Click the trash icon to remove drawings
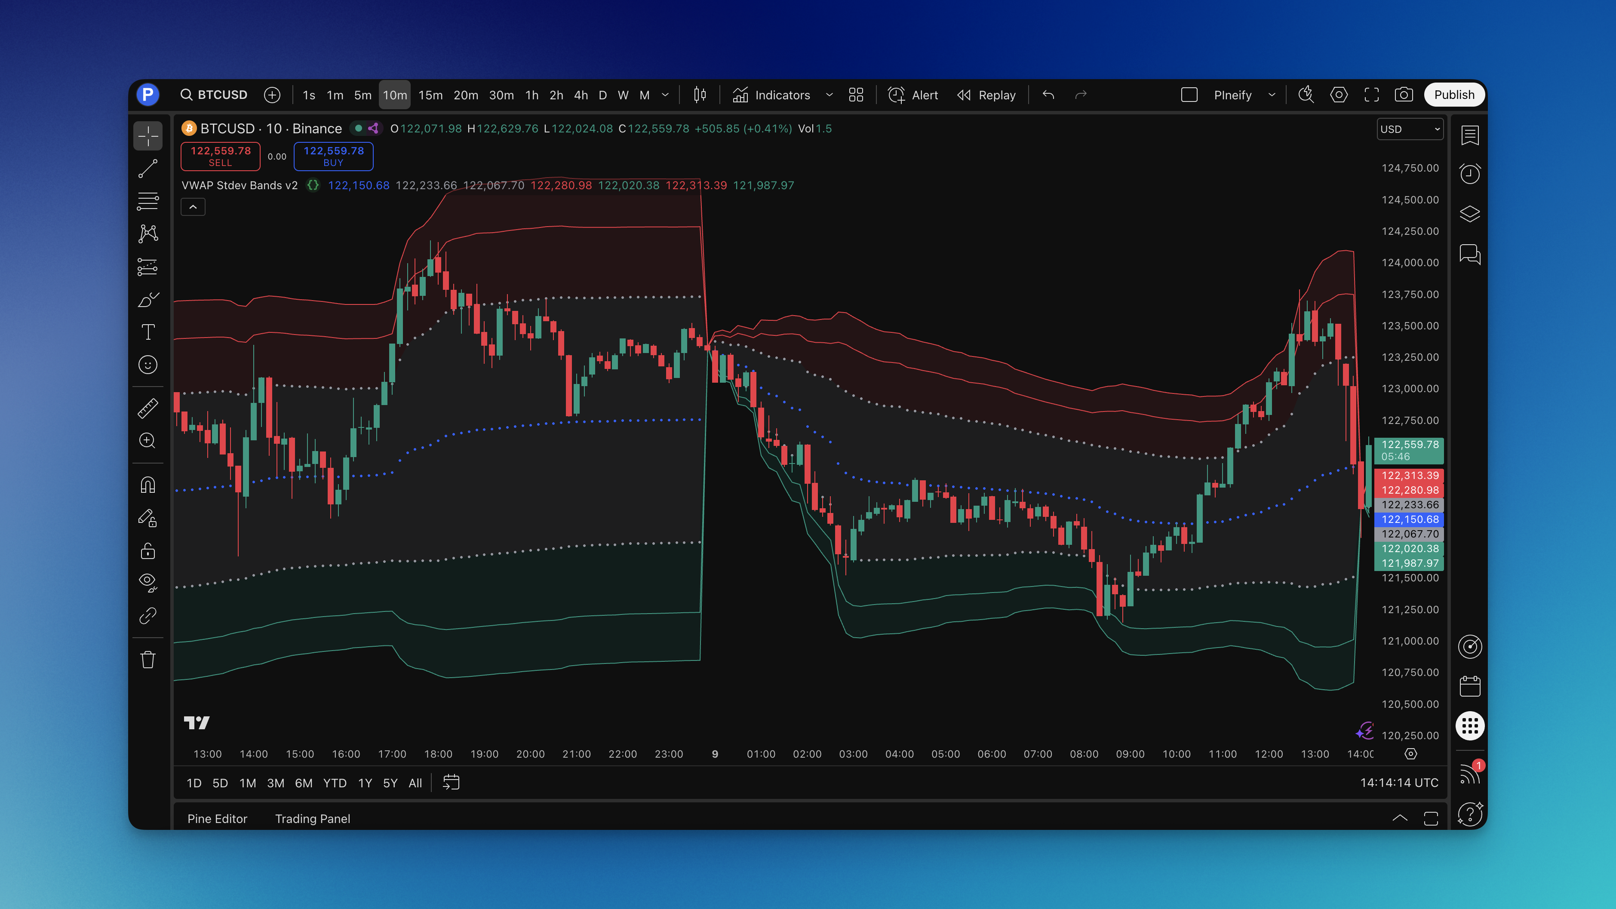1616x909 pixels. coord(148,659)
